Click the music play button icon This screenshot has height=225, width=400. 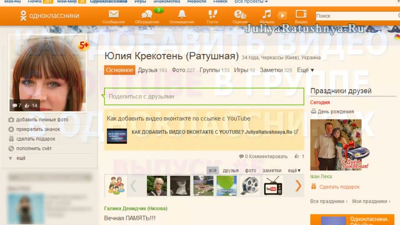(x=282, y=15)
